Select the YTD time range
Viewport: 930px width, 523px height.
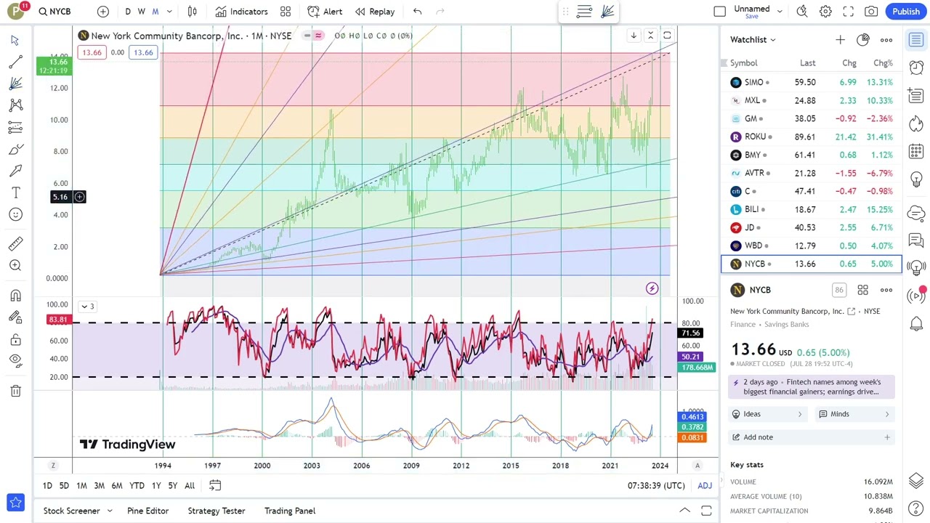tap(137, 485)
